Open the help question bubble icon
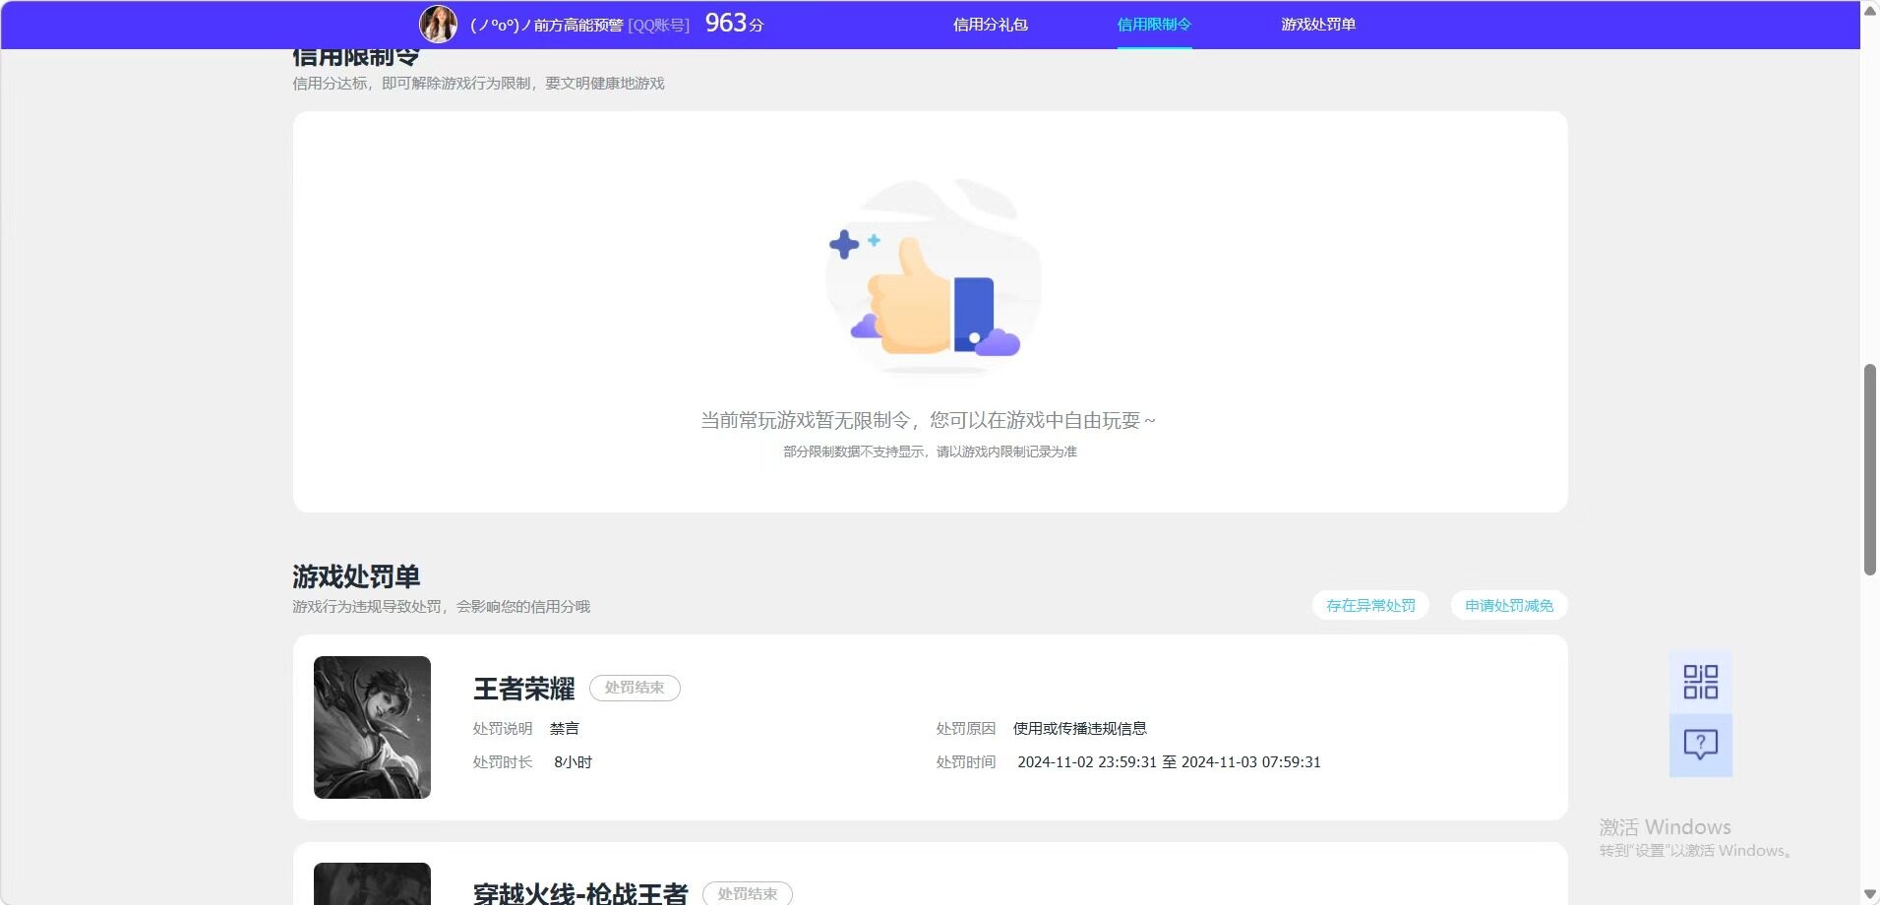 [x=1700, y=745]
